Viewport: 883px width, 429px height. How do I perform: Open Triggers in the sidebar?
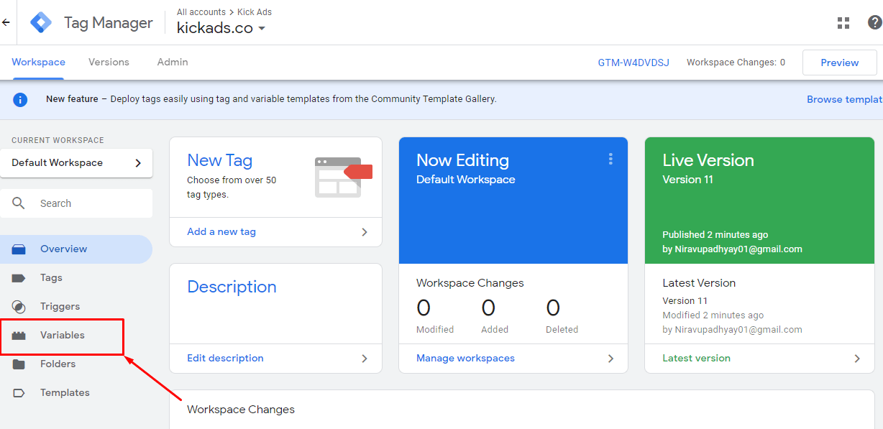point(76,307)
